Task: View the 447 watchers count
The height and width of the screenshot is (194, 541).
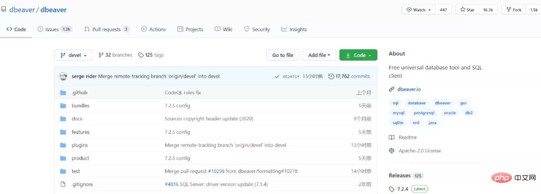Action: coord(443,10)
